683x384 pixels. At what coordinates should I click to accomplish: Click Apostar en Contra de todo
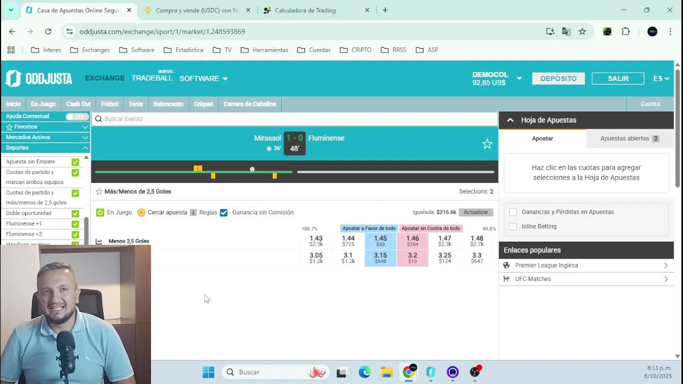[431, 228]
